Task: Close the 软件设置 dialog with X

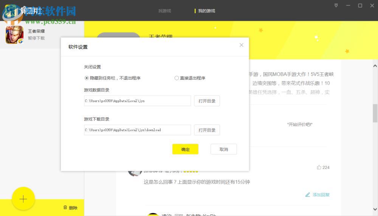Action: pos(241,45)
